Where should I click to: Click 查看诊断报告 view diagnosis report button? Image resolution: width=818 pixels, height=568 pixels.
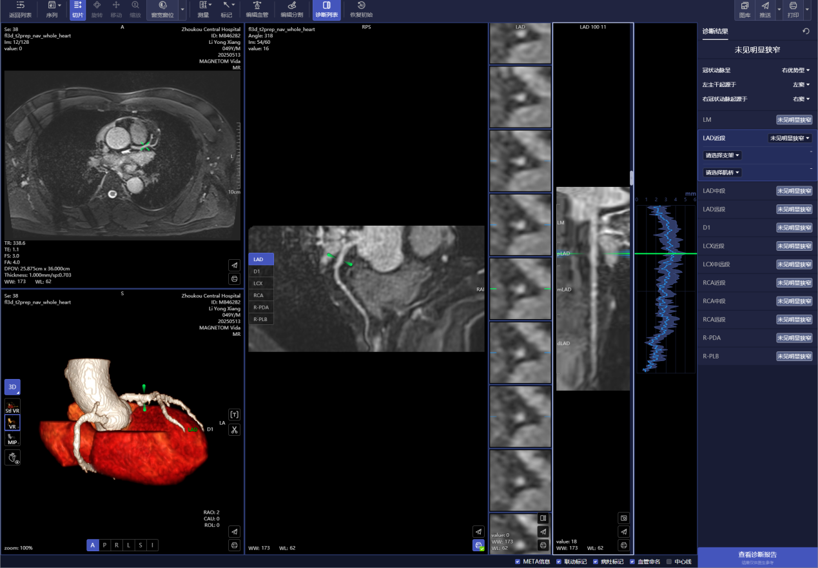[757, 556]
